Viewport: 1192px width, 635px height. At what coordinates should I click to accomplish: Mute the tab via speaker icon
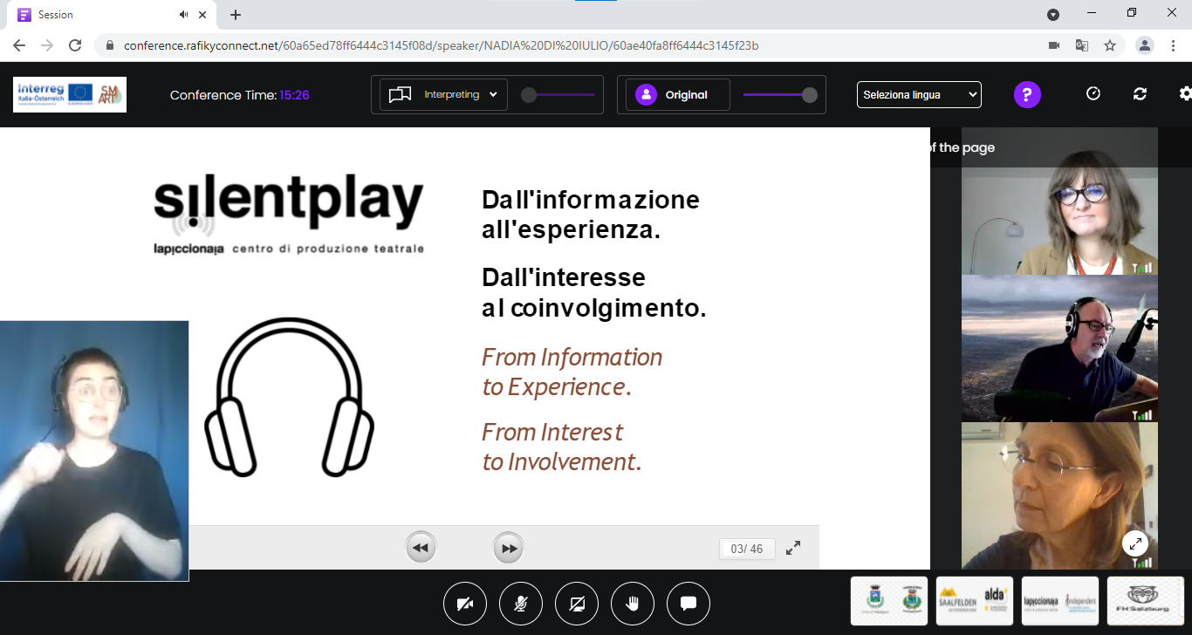pos(184,15)
